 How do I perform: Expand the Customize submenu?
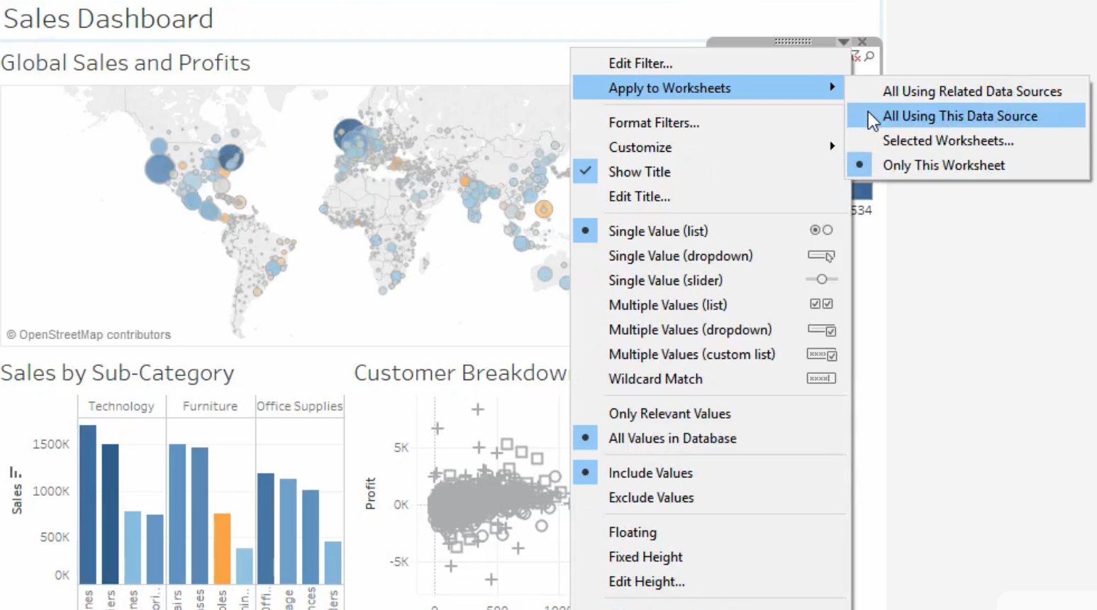point(709,148)
